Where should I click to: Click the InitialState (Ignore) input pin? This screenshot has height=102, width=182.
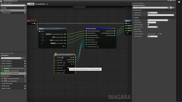click(86, 46)
